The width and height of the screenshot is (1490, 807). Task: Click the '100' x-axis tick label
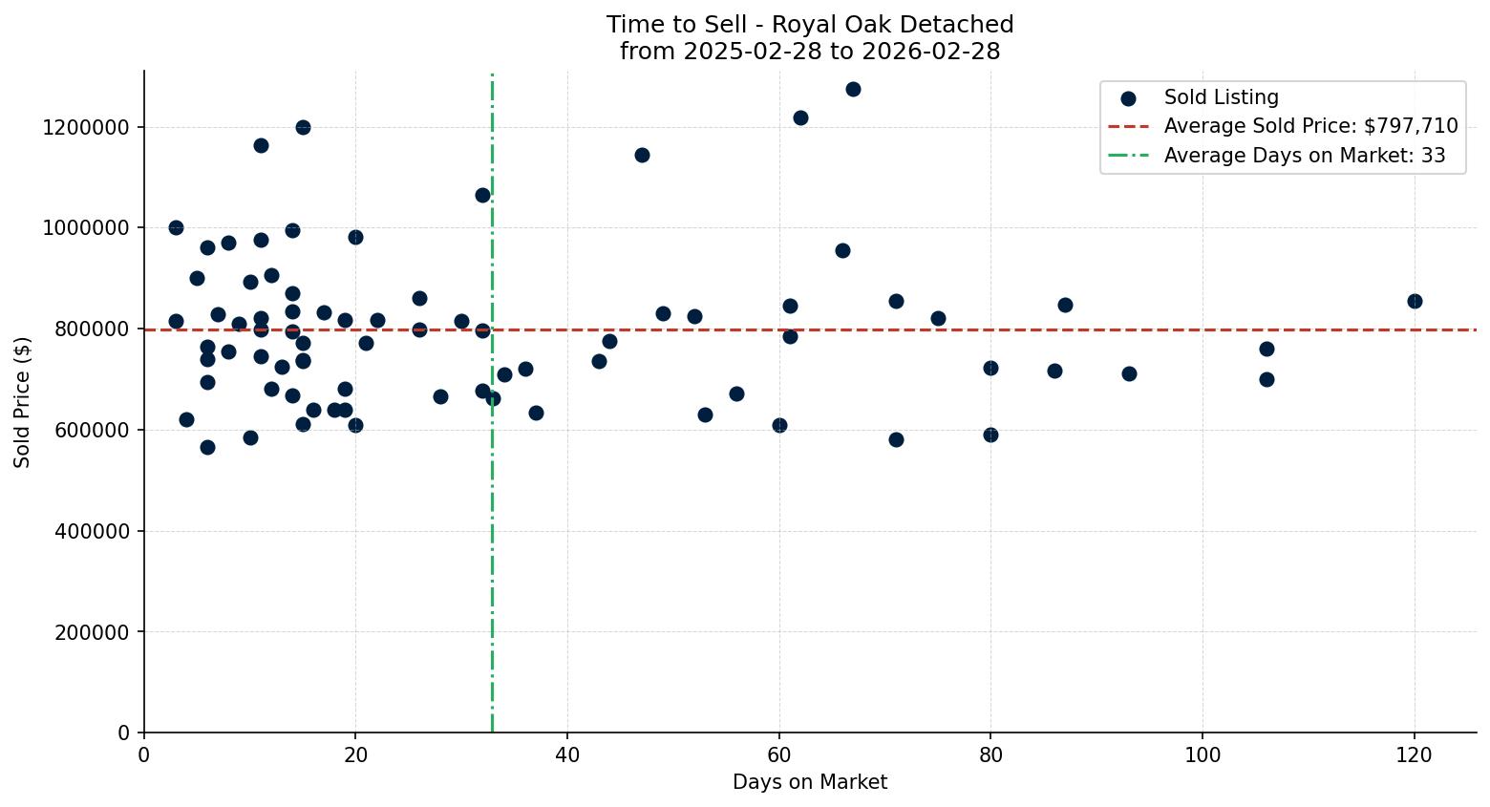(x=1203, y=754)
